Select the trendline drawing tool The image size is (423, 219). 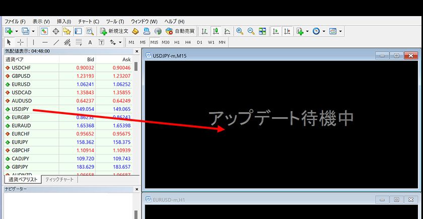(56, 42)
